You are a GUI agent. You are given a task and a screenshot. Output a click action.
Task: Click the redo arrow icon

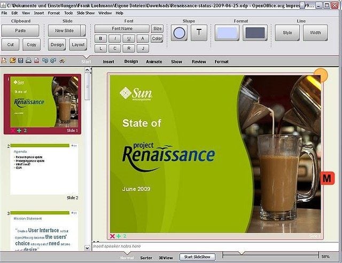point(53,61)
